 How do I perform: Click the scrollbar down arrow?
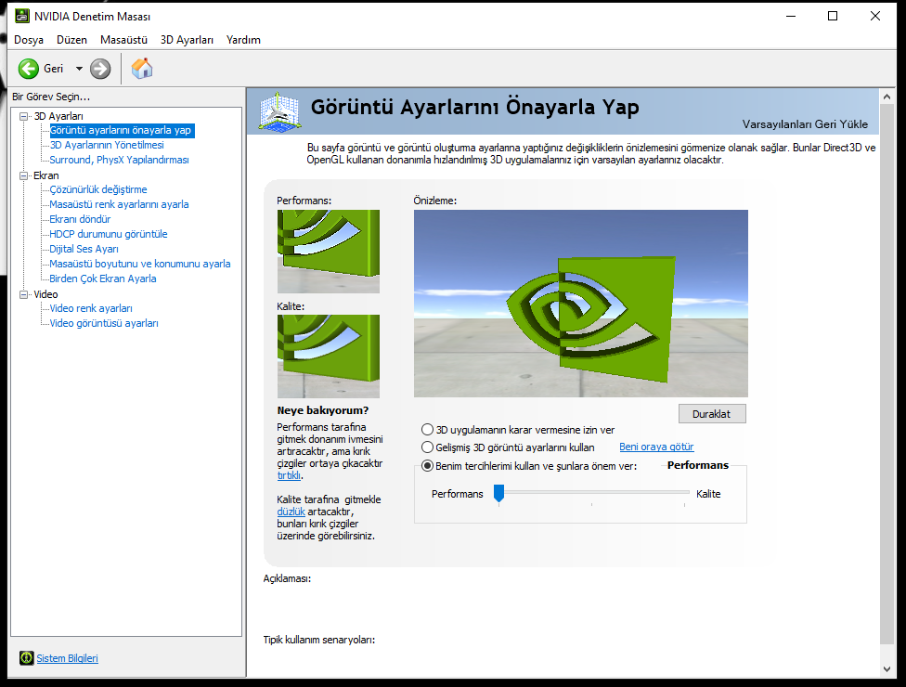pos(887,669)
